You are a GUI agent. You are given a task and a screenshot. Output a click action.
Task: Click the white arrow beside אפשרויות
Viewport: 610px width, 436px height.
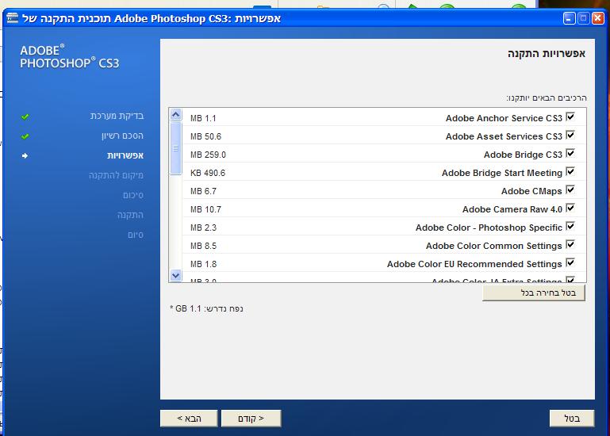(x=25, y=155)
